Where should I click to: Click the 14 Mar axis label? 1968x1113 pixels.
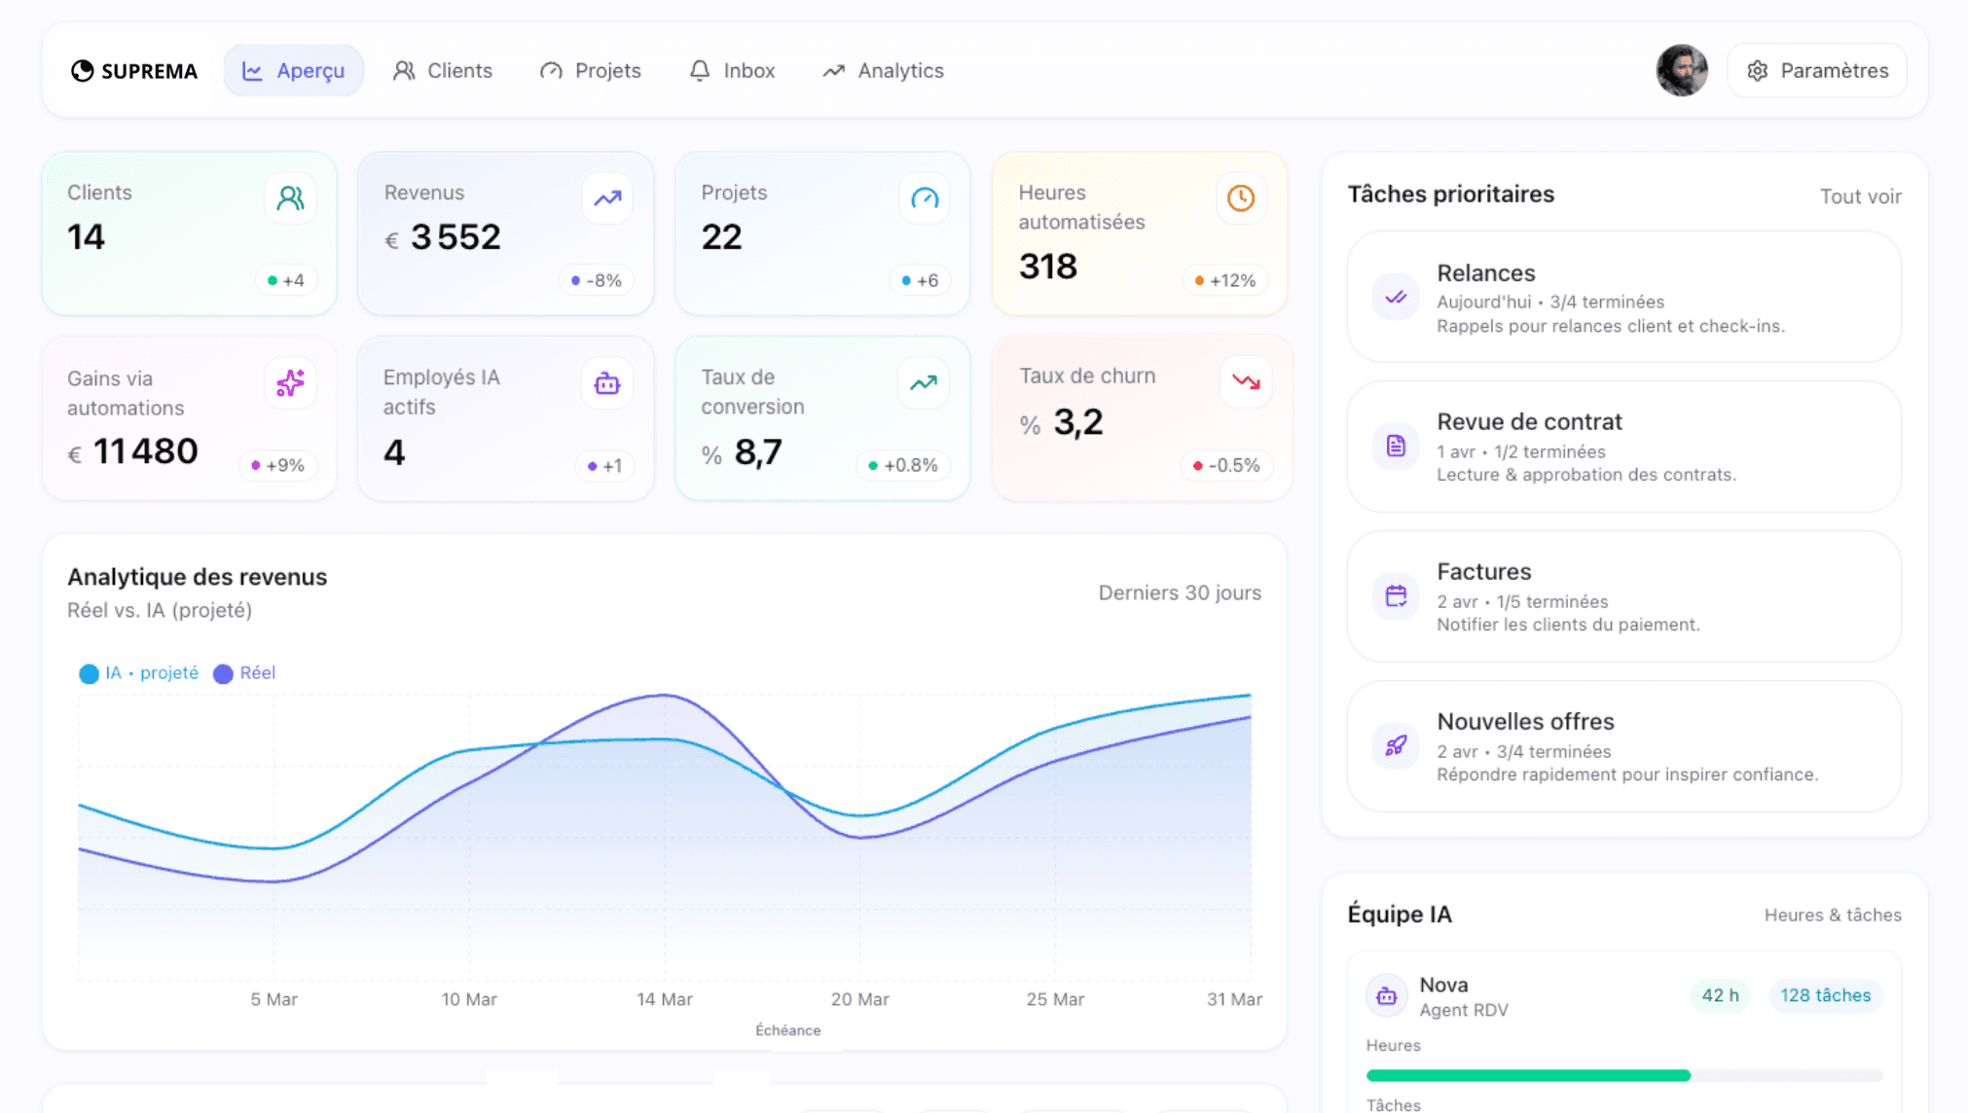[x=665, y=999]
